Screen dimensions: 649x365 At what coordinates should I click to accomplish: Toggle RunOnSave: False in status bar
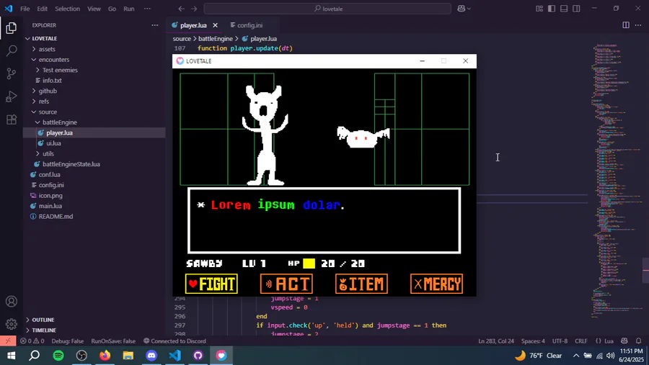(113, 341)
